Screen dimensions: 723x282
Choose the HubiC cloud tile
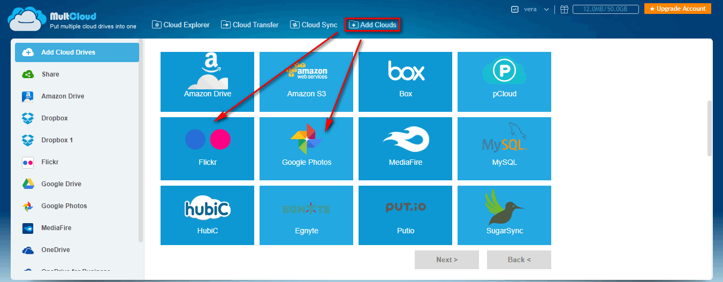coord(208,215)
